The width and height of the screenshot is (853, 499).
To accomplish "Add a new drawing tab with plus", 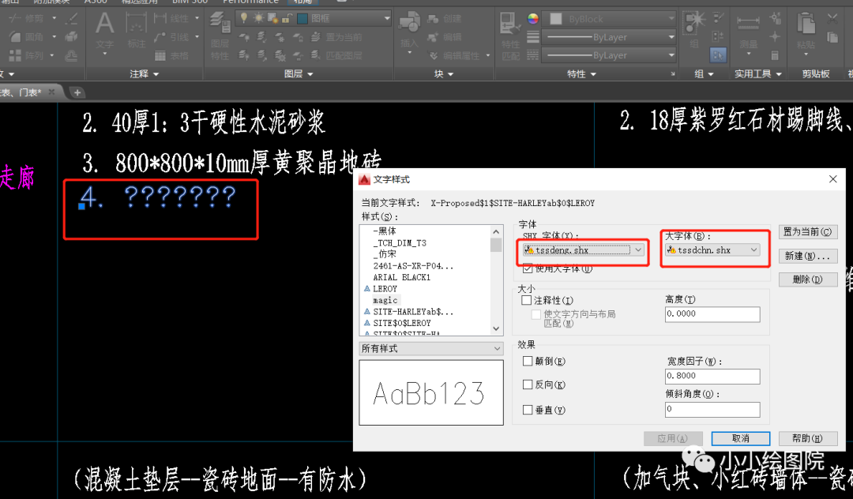I will pyautogui.click(x=77, y=92).
